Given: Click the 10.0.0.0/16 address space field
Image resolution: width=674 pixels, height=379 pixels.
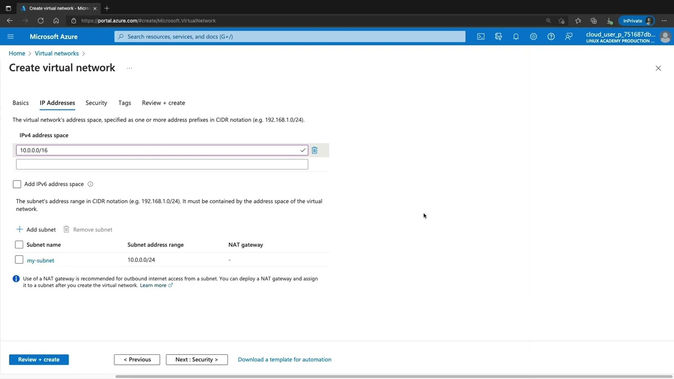Looking at the screenshot, I should [162, 150].
